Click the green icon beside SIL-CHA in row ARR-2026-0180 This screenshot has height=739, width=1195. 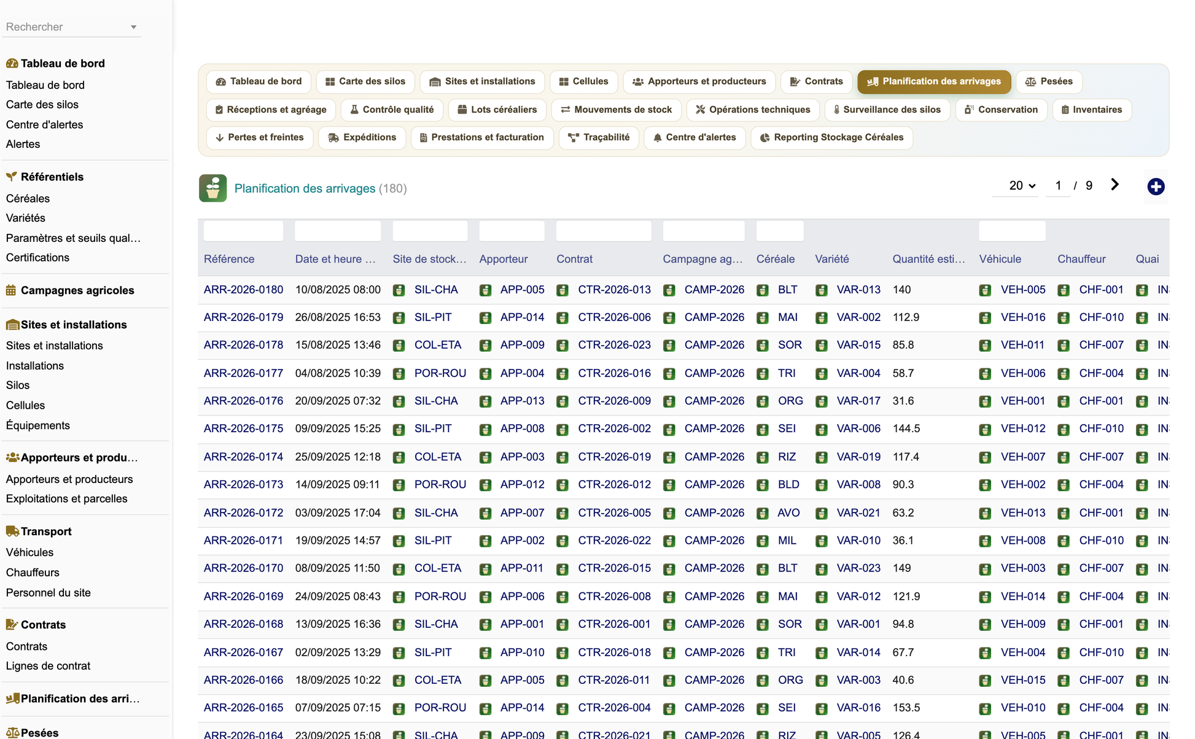[x=399, y=290]
